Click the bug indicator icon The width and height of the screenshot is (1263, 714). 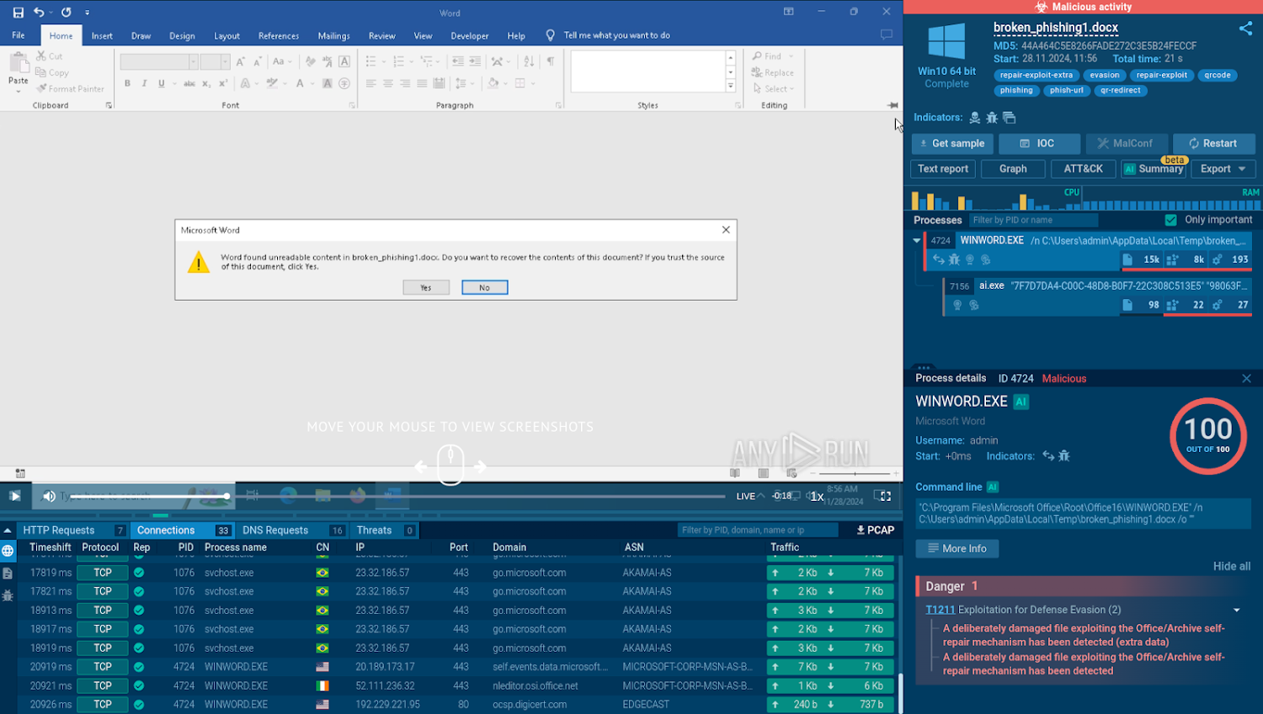point(992,118)
